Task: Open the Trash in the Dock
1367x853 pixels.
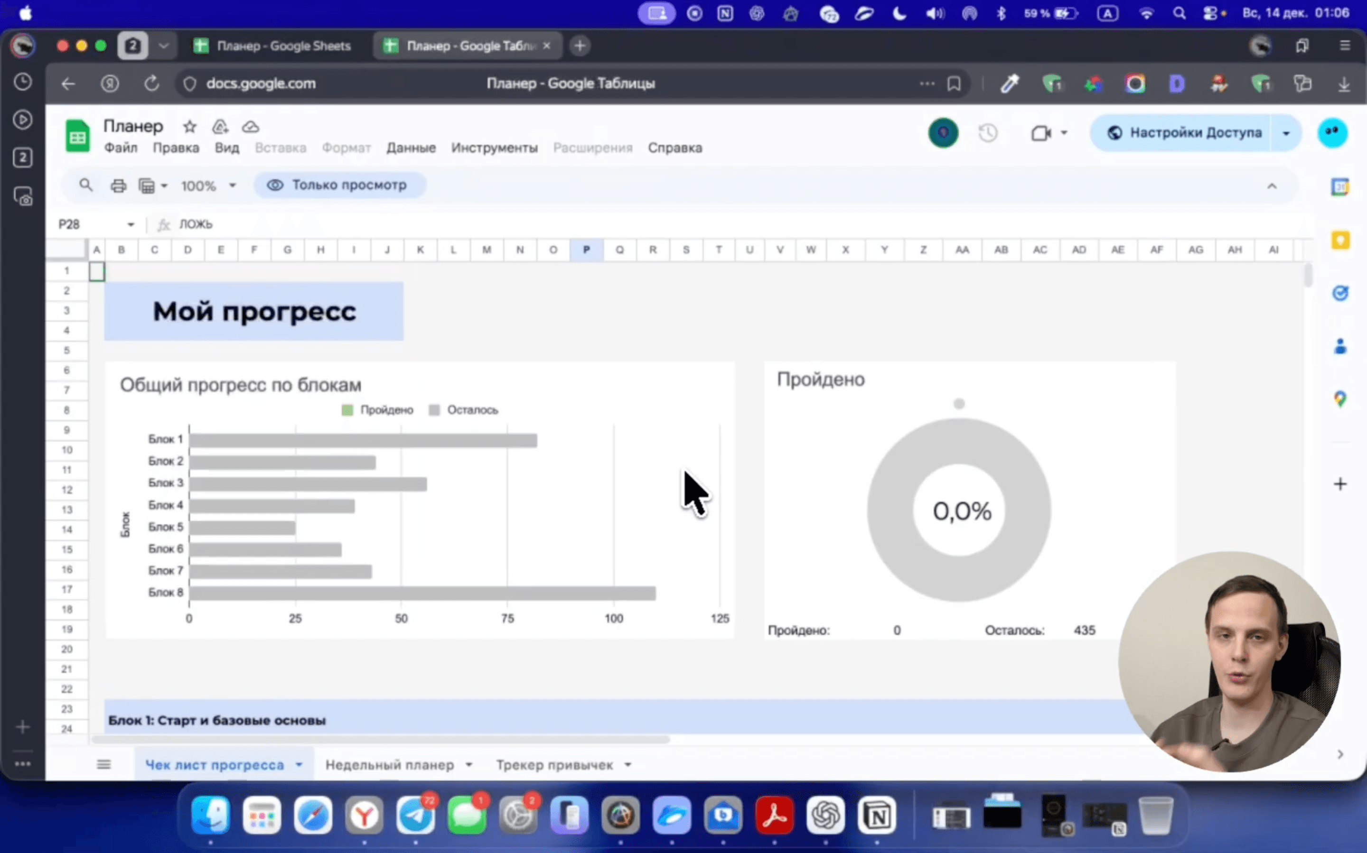Action: pyautogui.click(x=1155, y=815)
